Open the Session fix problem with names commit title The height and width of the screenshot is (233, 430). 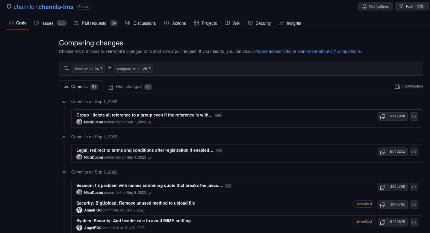coord(149,186)
